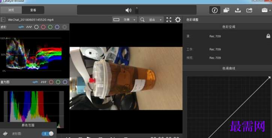This screenshot has width=272, height=138.
Task: Click source value Rec.709 beside 源
Action: point(215,36)
